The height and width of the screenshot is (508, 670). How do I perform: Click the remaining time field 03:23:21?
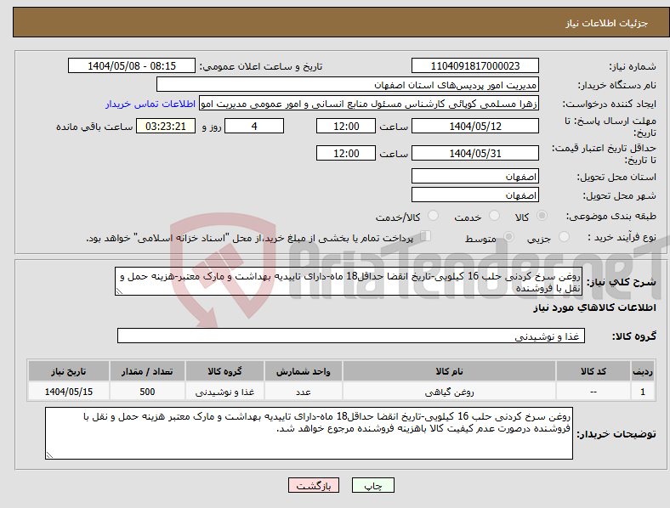pyautogui.click(x=166, y=126)
